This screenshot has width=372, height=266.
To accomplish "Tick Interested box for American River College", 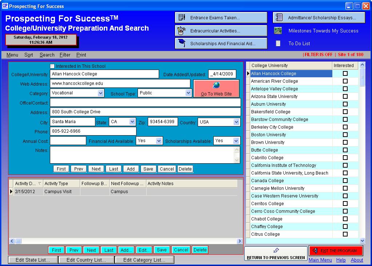I will [x=345, y=81].
